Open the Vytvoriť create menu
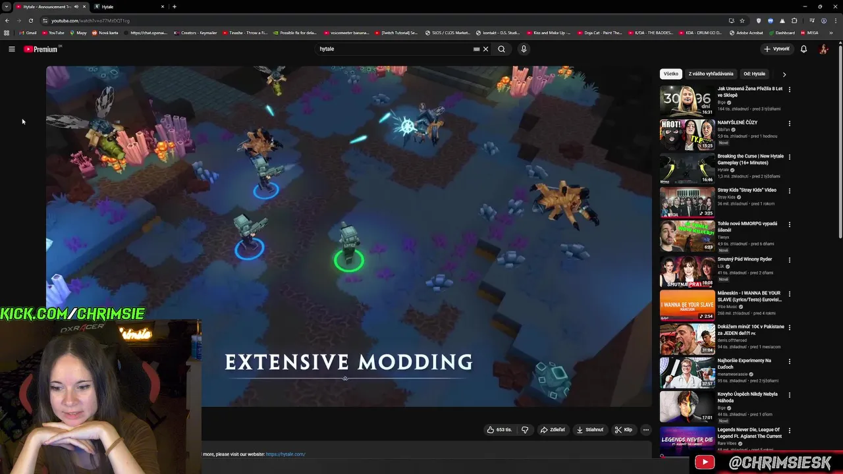 (776, 49)
